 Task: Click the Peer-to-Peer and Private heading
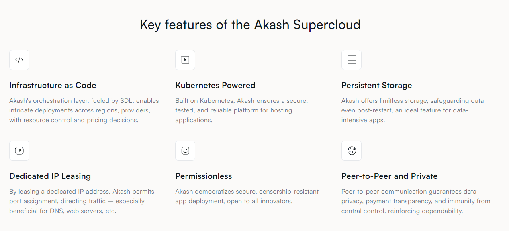[390, 176]
